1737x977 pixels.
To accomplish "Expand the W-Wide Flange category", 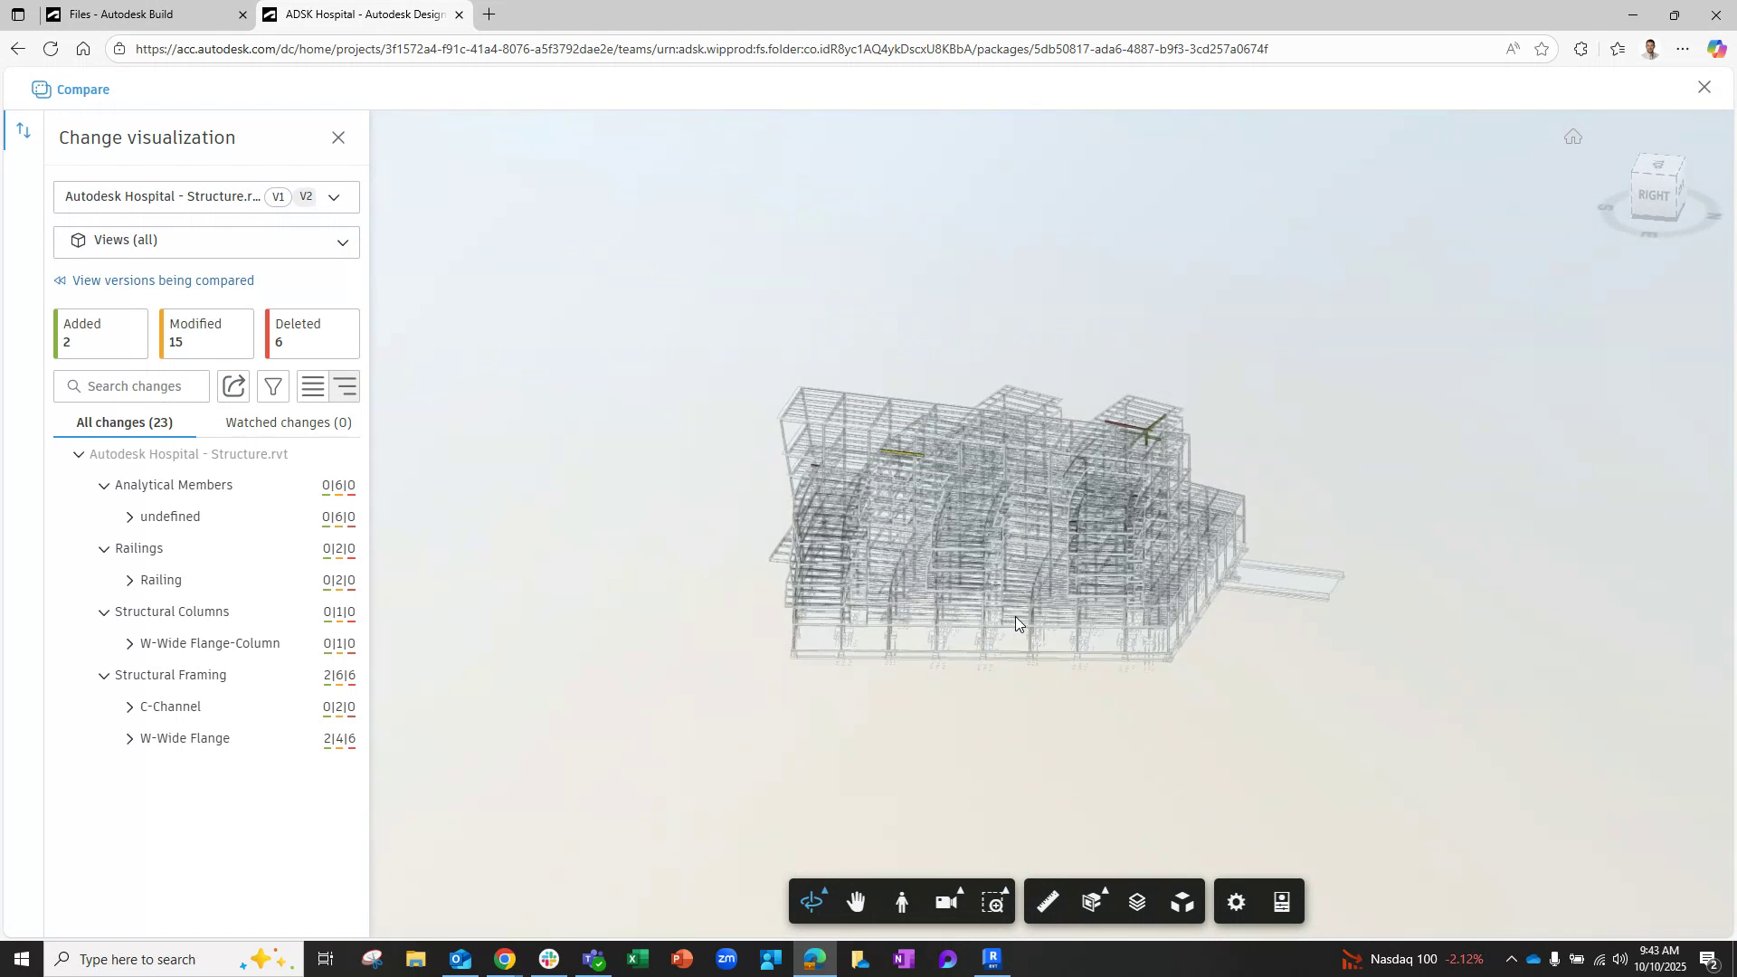I will point(129,739).
